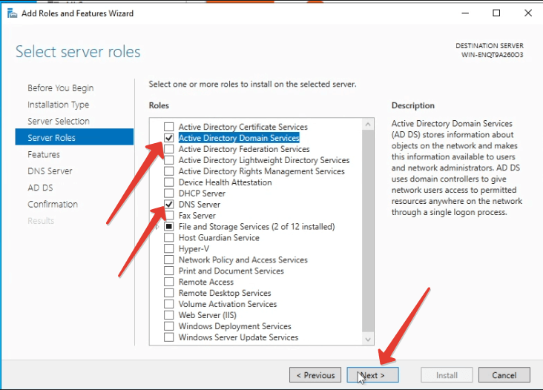Select the Remote Access role label

pyautogui.click(x=206, y=282)
